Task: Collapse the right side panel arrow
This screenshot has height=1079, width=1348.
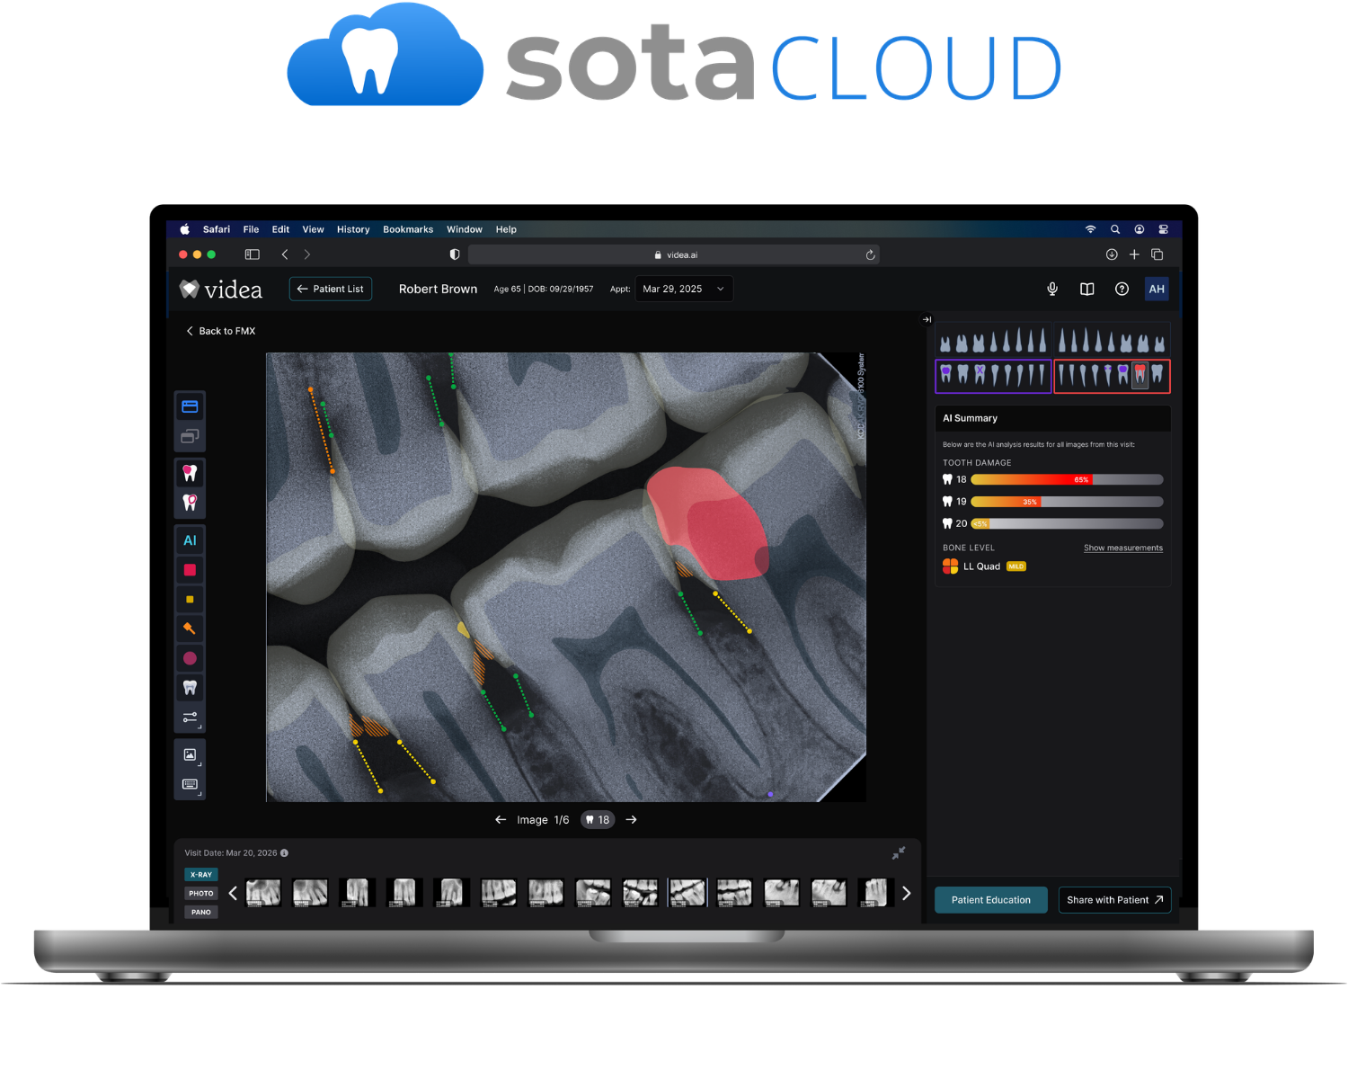Action: 927,319
